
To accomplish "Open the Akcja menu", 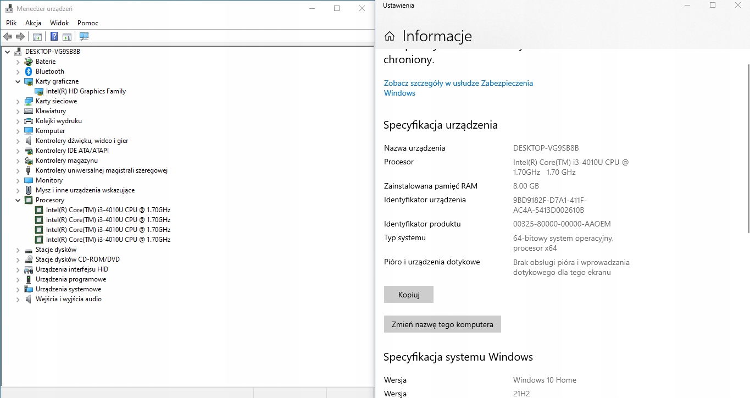I will point(33,23).
